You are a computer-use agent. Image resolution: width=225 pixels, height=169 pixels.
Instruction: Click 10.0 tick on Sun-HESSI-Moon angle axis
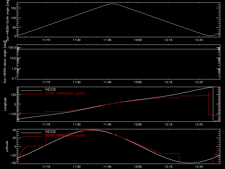point(13,58)
